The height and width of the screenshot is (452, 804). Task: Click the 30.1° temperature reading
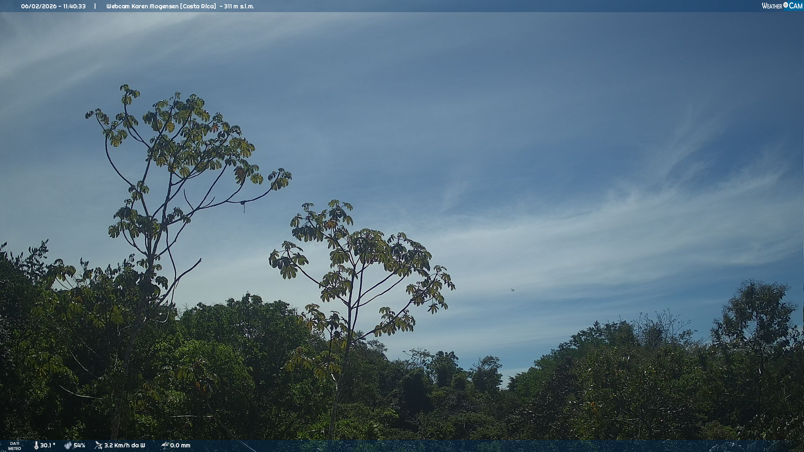click(x=48, y=445)
